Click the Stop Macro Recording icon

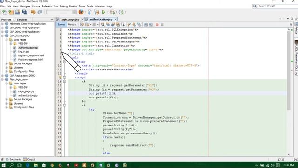(162, 25)
